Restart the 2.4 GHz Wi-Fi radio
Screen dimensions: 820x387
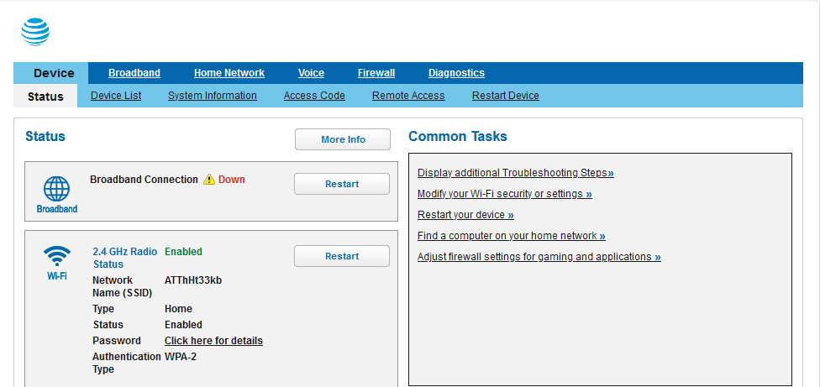coord(341,256)
